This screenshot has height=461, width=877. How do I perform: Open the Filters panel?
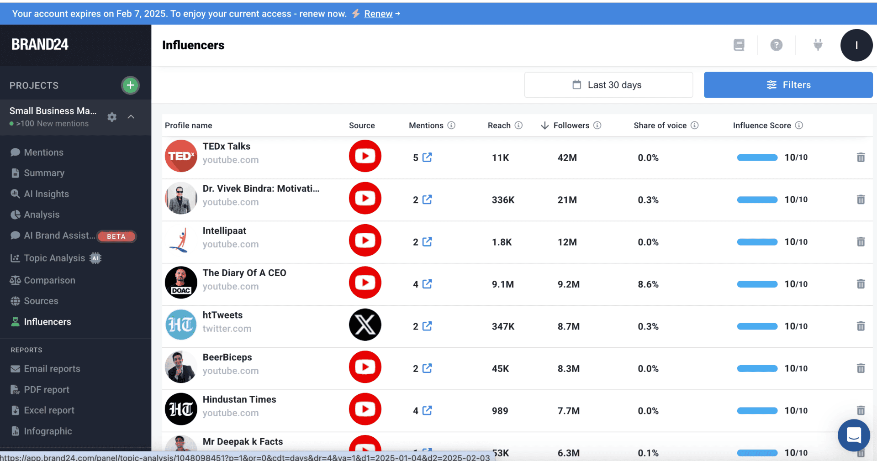coord(788,85)
